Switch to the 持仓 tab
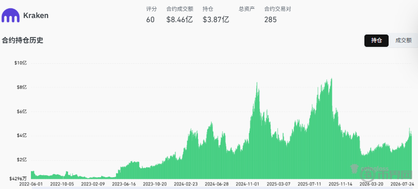The width and height of the screenshot is (418, 189). (x=376, y=41)
